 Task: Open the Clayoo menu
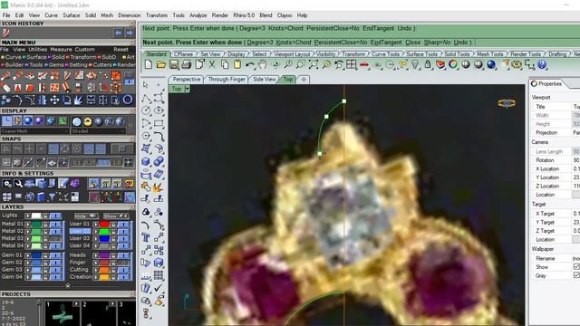tap(285, 15)
